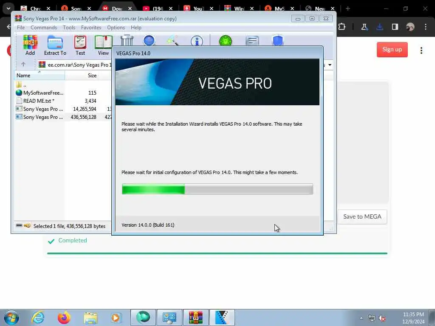Open the File menu in WinRAR
The height and width of the screenshot is (326, 435).
pos(21,28)
